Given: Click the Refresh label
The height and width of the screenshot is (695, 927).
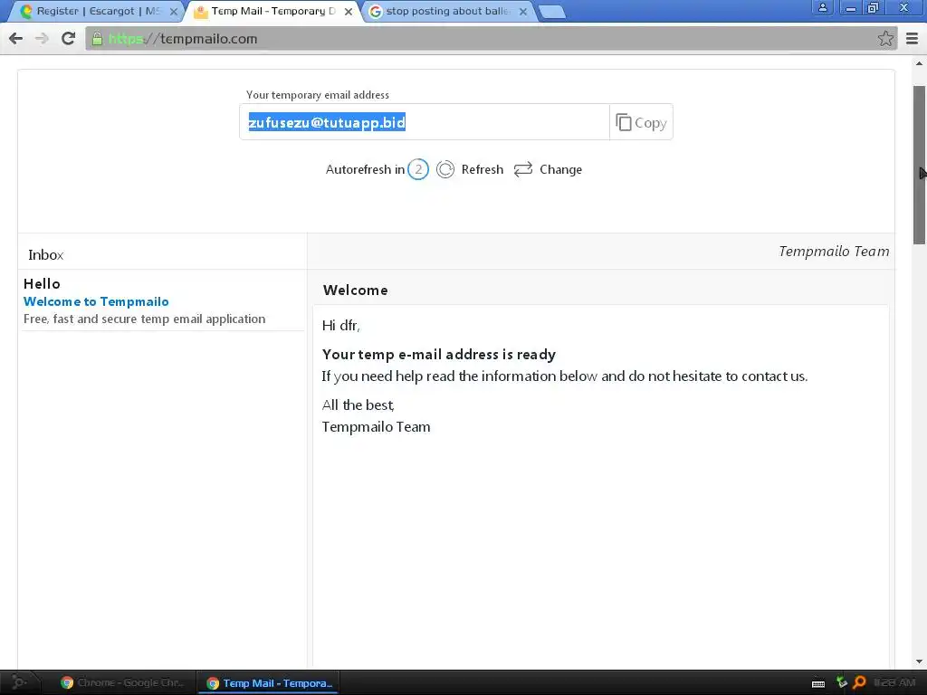Looking at the screenshot, I should pyautogui.click(x=483, y=169).
